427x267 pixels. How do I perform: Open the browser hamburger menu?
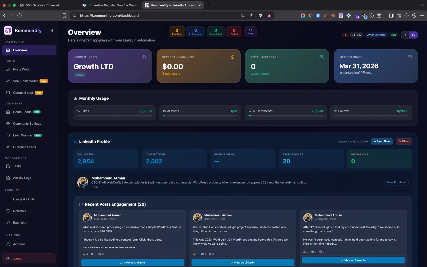coord(422,15)
